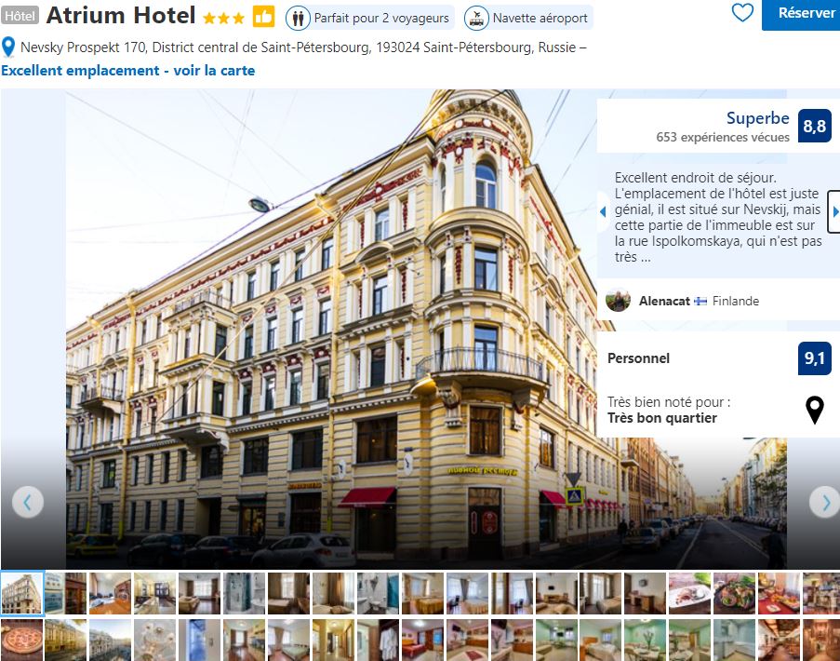Click the black location pin icon
840x661 pixels.
[x=814, y=411]
